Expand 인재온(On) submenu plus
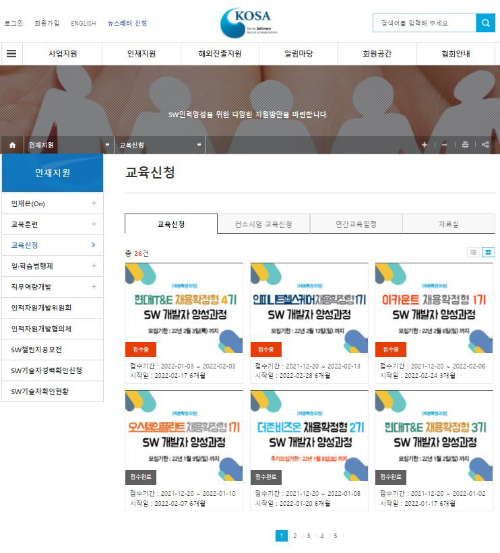 pyautogui.click(x=94, y=203)
